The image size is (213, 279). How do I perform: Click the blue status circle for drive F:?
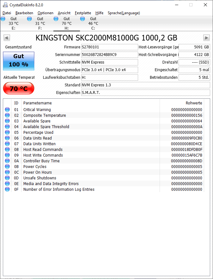29,19
